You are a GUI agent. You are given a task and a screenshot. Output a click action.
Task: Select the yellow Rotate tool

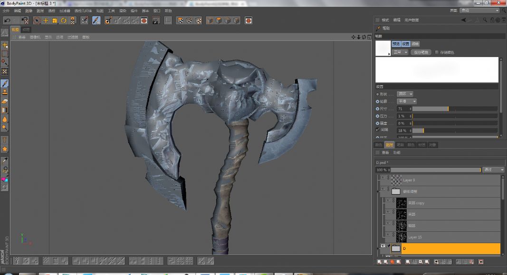pyautogui.click(x=64, y=21)
